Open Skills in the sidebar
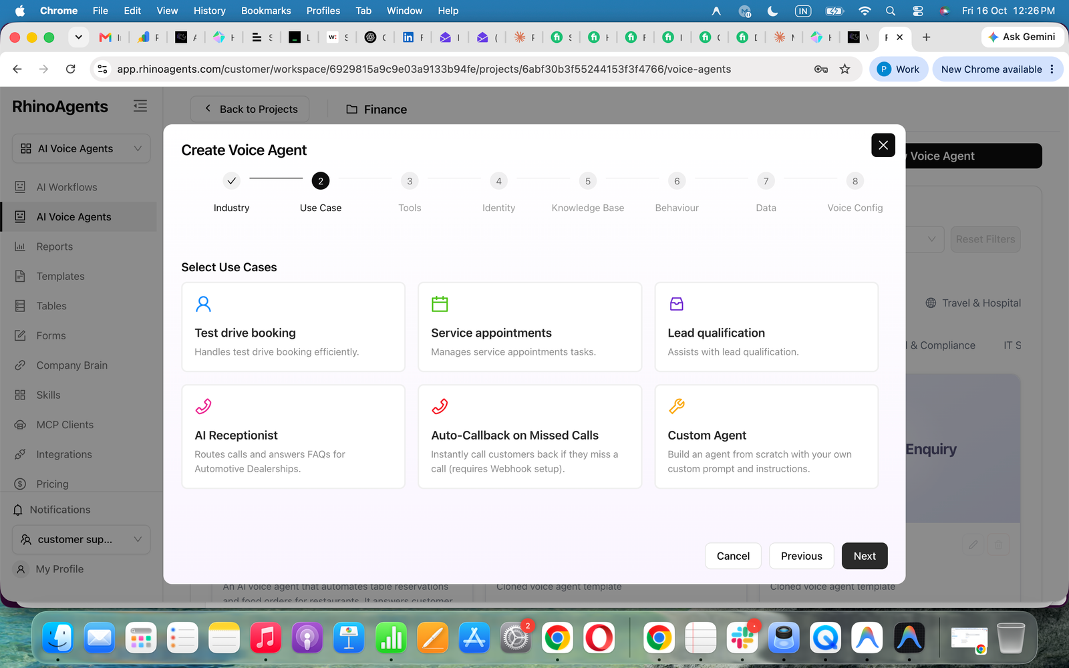1069x668 pixels. (x=48, y=395)
